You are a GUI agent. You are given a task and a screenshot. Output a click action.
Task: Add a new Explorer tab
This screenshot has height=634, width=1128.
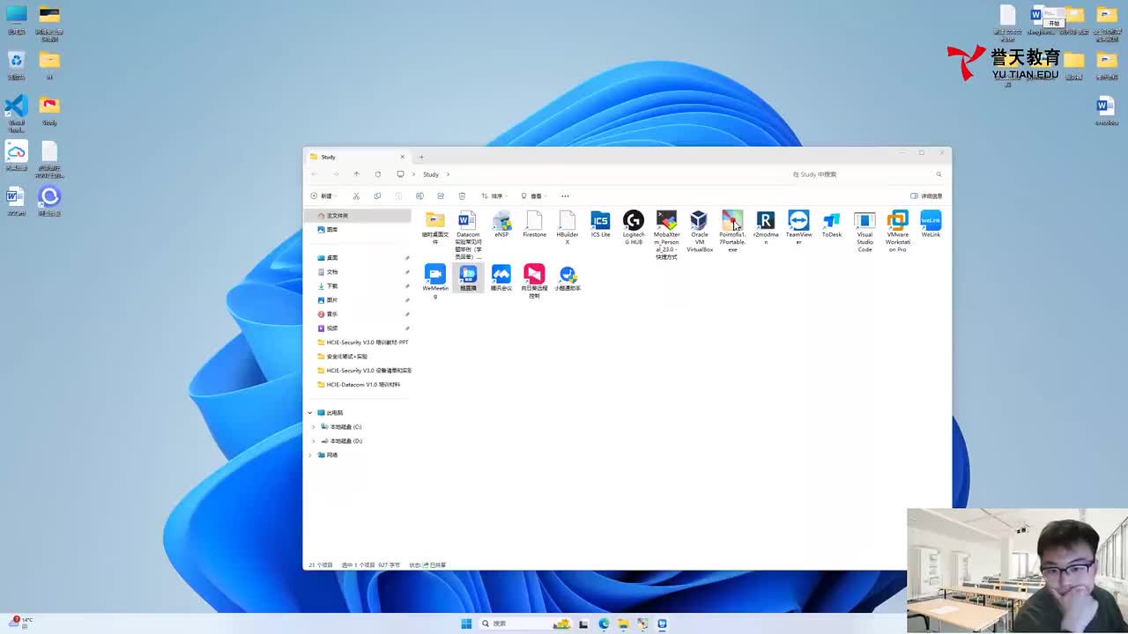pyautogui.click(x=421, y=157)
